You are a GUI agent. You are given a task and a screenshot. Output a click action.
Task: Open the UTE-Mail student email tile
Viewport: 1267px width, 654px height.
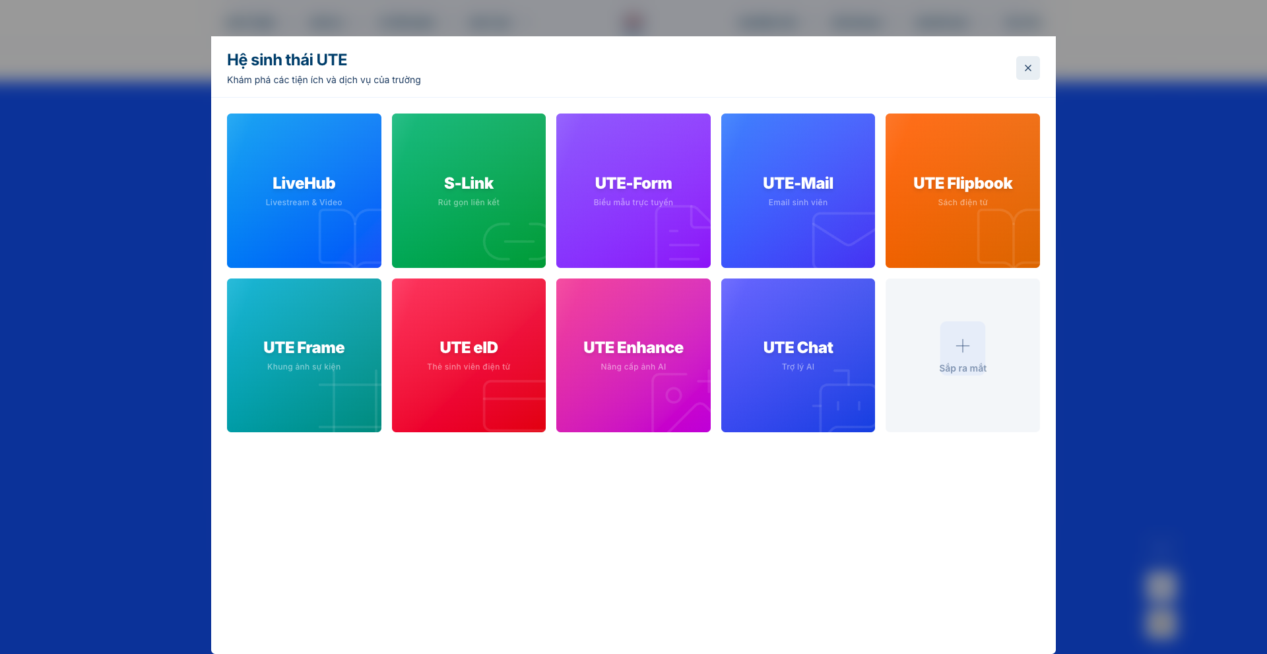coord(798,190)
